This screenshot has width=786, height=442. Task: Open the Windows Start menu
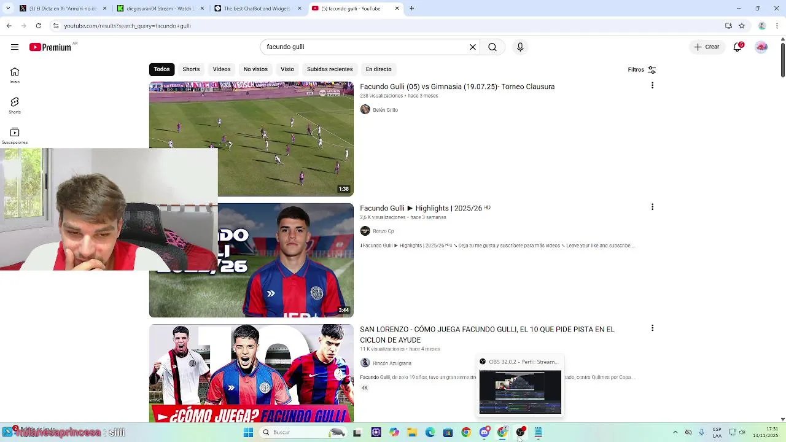coord(248,432)
